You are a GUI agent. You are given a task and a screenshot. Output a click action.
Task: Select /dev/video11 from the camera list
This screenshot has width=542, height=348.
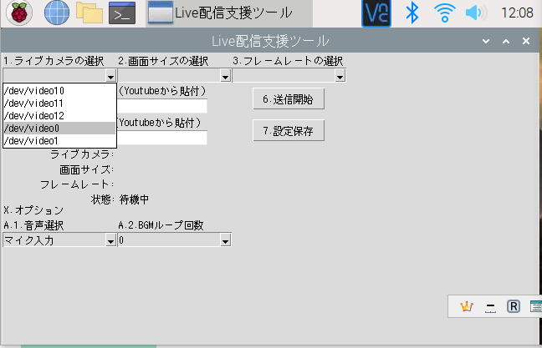point(59,103)
